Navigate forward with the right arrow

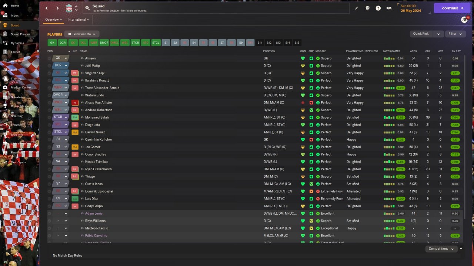click(x=57, y=8)
